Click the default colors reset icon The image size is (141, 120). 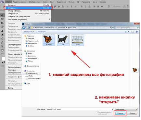click(2, 62)
